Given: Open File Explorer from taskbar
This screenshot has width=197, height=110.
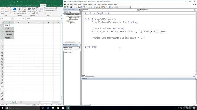Looking at the screenshot, I should (x=53, y=108).
